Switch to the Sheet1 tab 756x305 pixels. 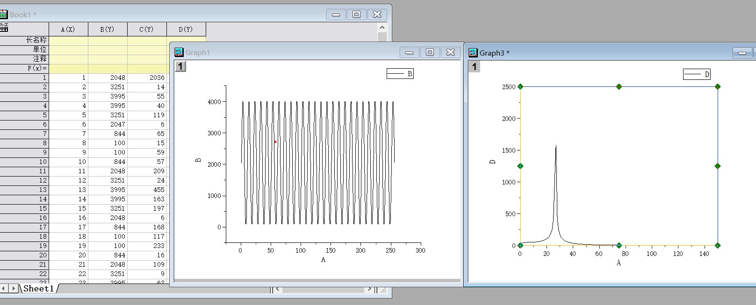point(39,289)
